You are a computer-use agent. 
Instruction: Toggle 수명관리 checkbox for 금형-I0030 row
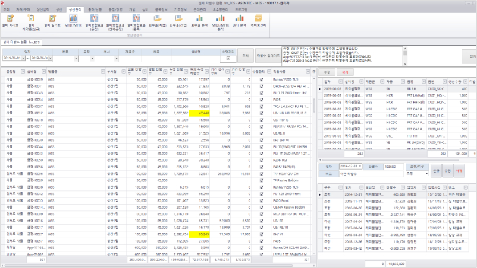pos(262,140)
